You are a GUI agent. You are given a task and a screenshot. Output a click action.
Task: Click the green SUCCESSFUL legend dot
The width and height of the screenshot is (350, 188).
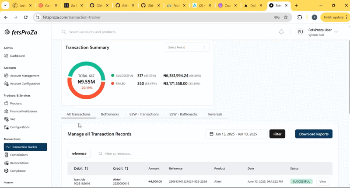pos(112,76)
